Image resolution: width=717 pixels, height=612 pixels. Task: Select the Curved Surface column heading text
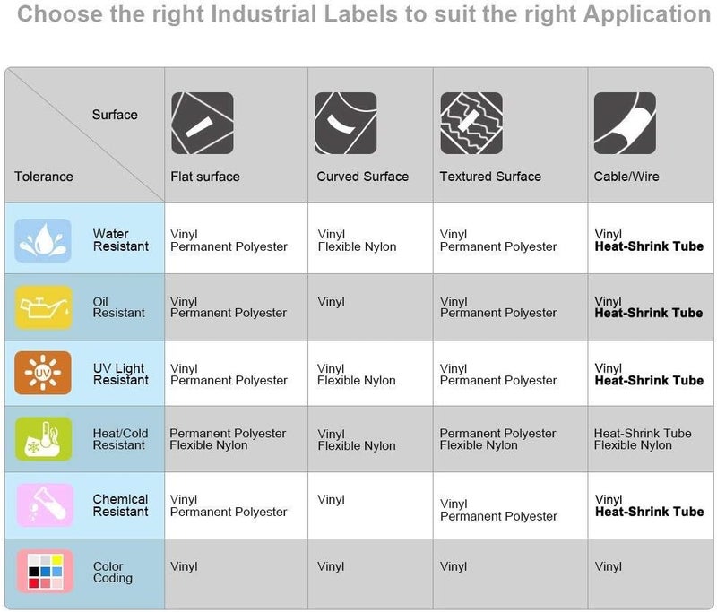(x=363, y=177)
